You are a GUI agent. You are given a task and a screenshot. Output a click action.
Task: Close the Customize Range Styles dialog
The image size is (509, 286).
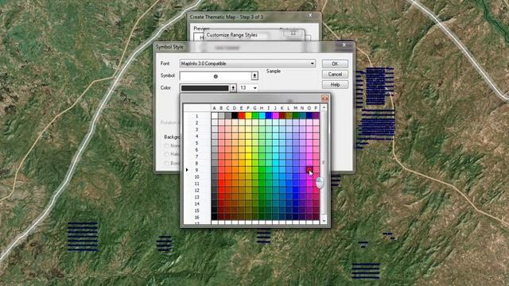(293, 33)
